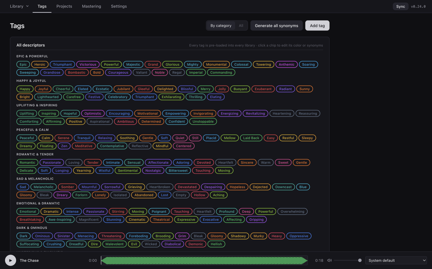
Task: Open the System default output dropdown
Action: click(396, 260)
